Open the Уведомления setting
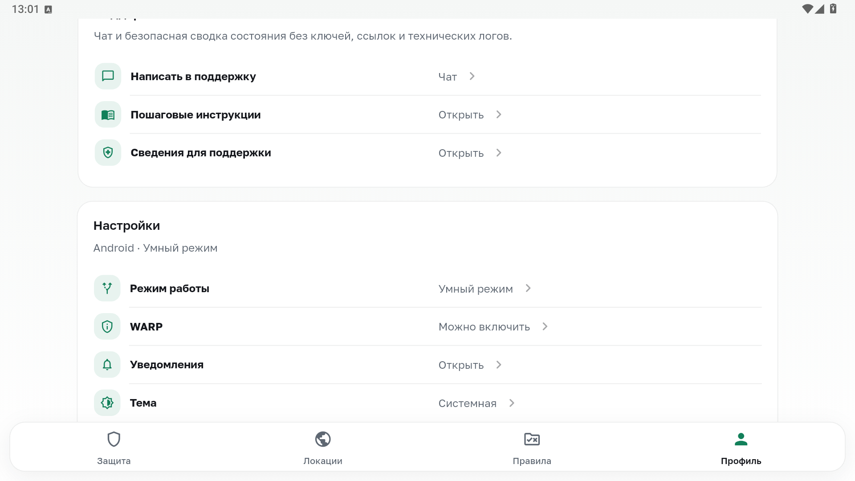This screenshot has height=481, width=855. (427, 365)
